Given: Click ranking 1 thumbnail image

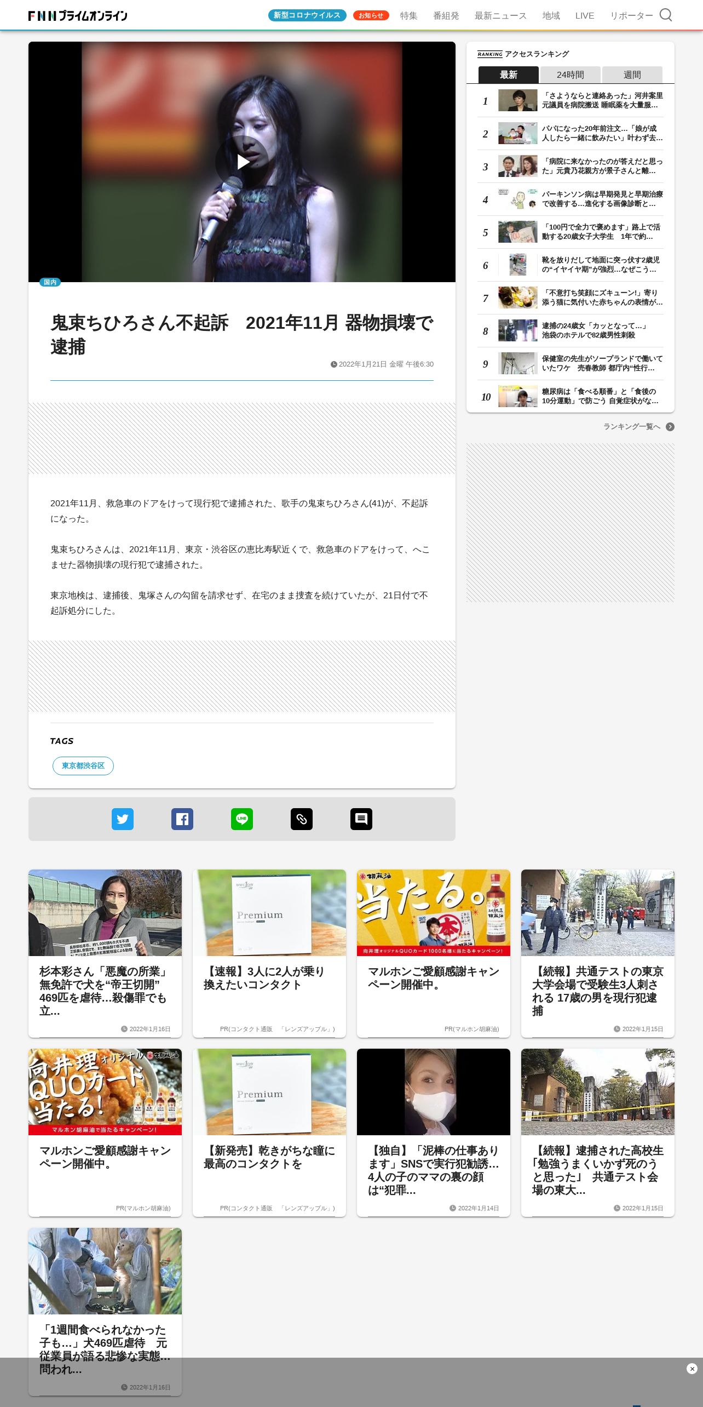Looking at the screenshot, I should point(518,100).
